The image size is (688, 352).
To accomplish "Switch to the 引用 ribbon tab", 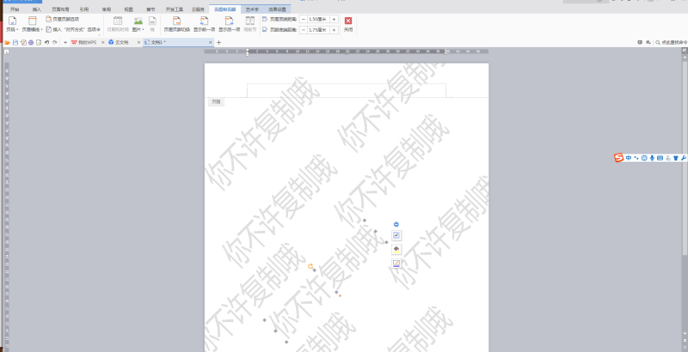I will 83,9.
